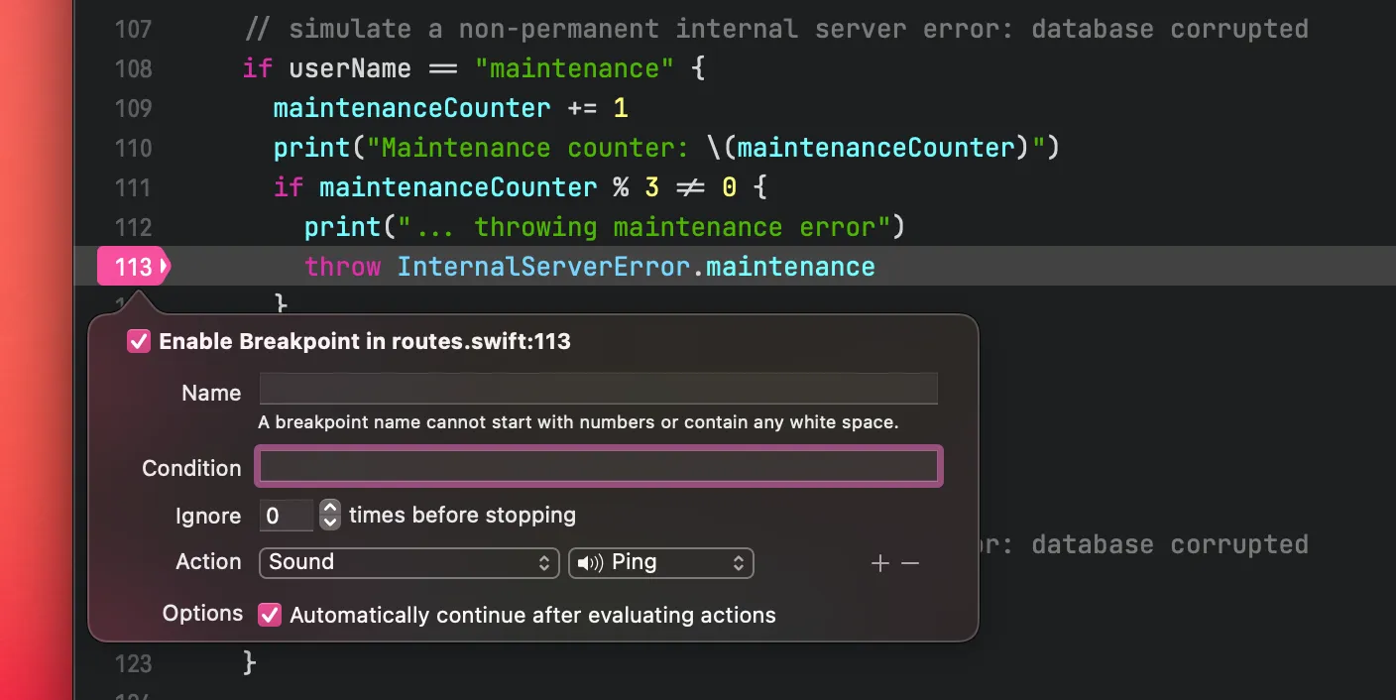The width and height of the screenshot is (1396, 700).
Task: Click gutter line number 109
Action: 133,108
